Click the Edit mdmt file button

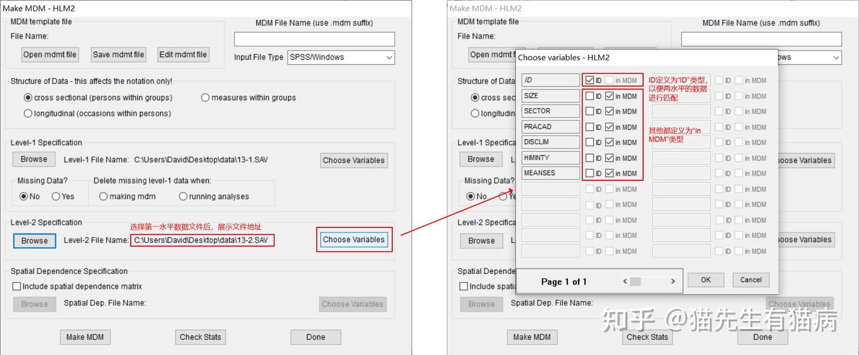183,54
